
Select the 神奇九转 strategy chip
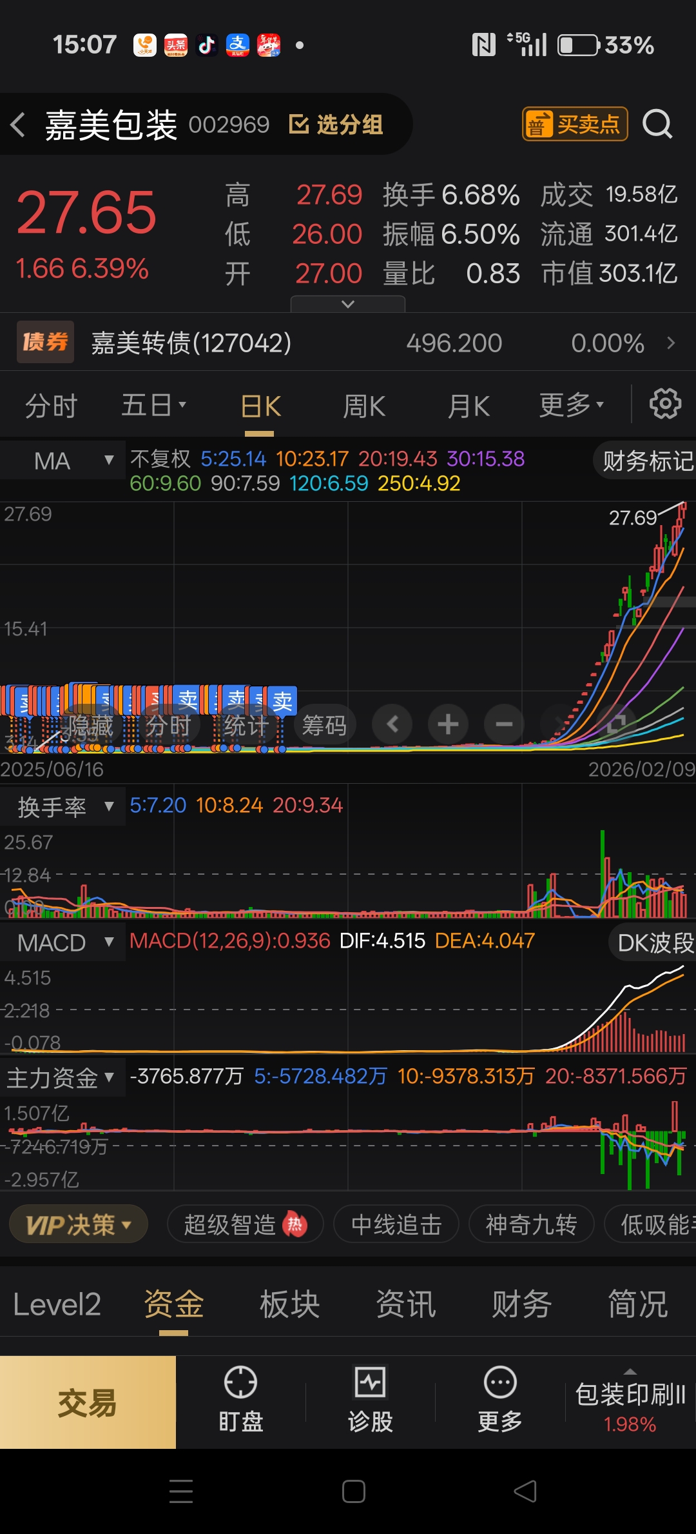[x=531, y=1224]
